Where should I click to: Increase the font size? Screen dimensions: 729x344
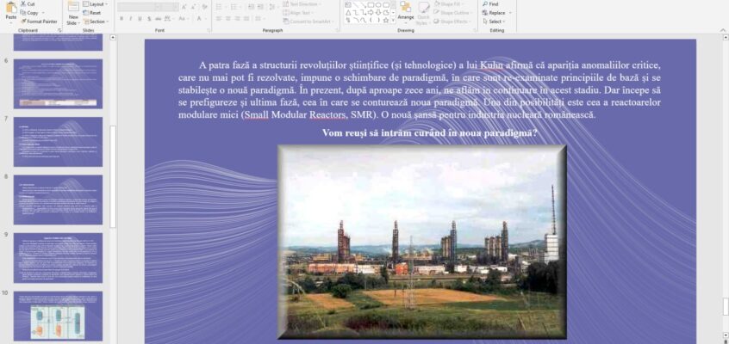[184, 7]
